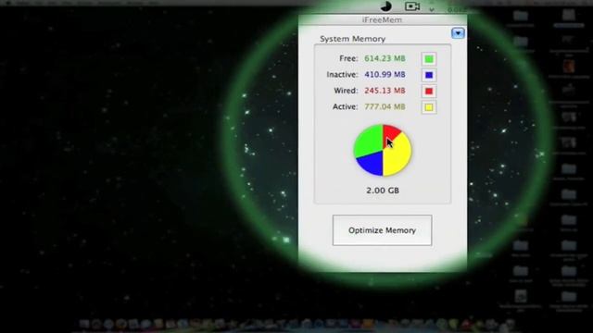This screenshot has height=333, width=593.
Task: Open the iFreeMem dropdown arrow button
Action: (x=458, y=33)
